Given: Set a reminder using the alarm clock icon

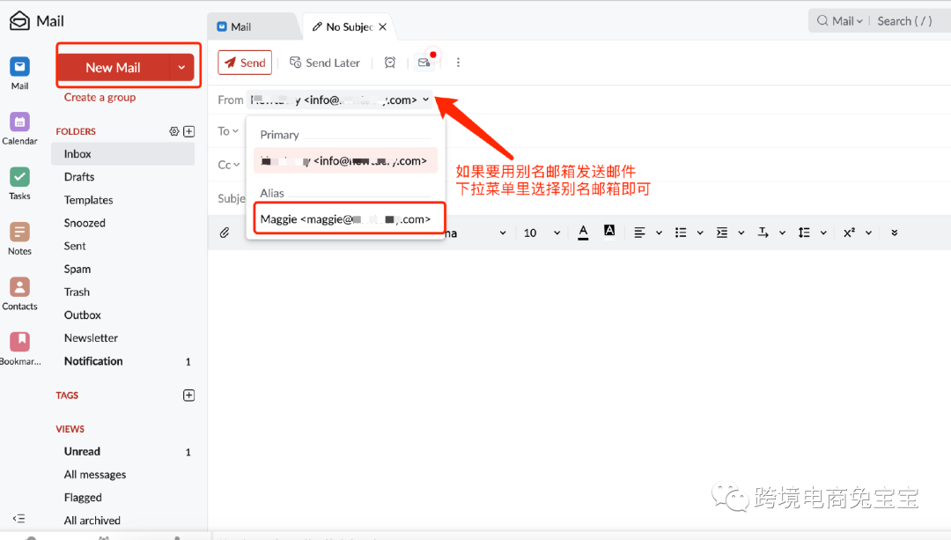Looking at the screenshot, I should pyautogui.click(x=389, y=63).
